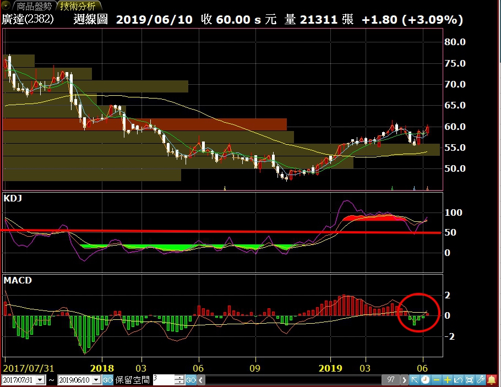Adjust the 保留空間 spinner arrows
The width and height of the screenshot is (501, 387).
pos(180,380)
